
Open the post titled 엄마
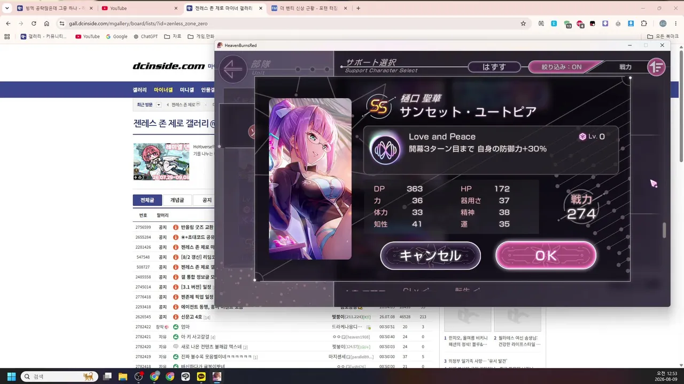185,327
